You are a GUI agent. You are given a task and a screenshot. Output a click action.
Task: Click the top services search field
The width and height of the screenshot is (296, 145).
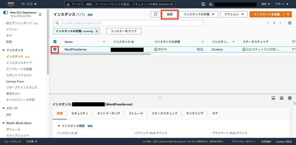click(120, 4)
